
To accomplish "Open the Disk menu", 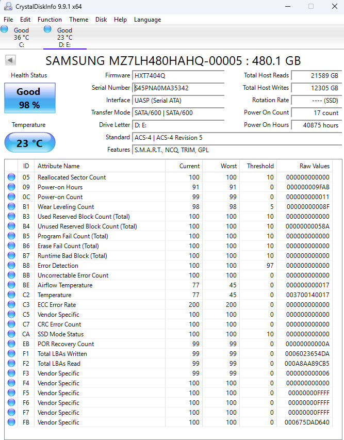I will 101,20.
